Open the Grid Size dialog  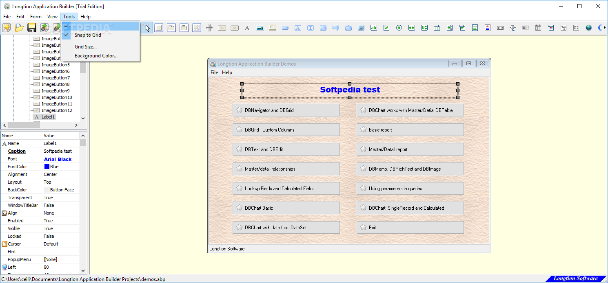pos(100,47)
